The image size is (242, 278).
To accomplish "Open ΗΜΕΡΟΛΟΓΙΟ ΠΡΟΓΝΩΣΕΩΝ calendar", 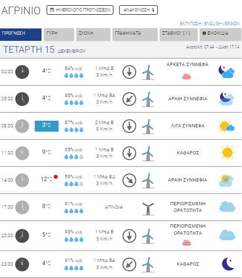I will tap(80, 10).
